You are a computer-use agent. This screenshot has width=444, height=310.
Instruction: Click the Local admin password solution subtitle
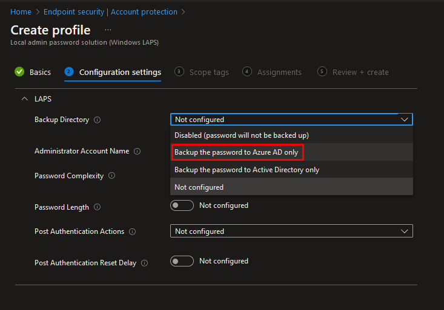tap(84, 42)
